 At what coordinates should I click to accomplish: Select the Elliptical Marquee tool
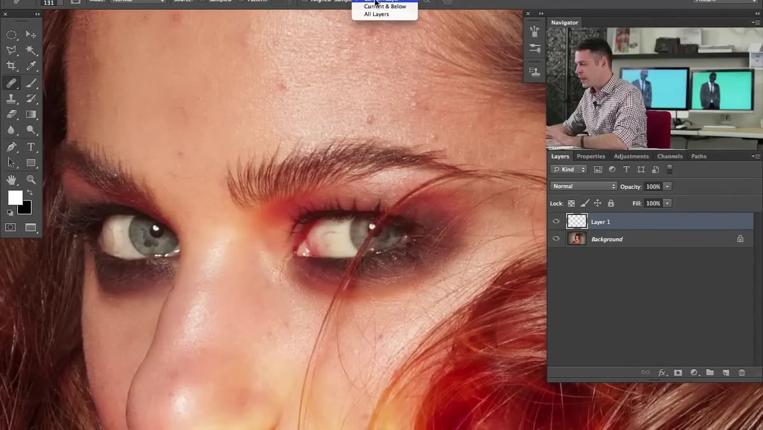point(11,34)
